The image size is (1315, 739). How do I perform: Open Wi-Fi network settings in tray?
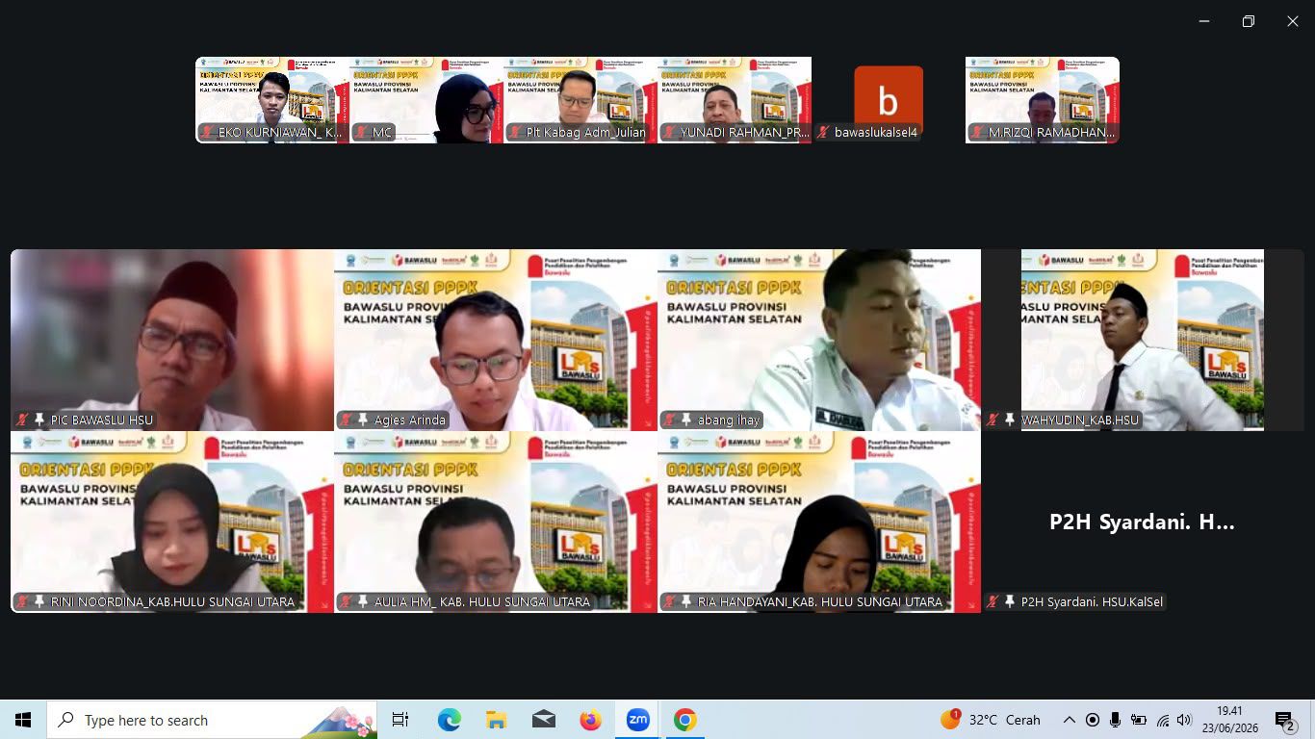tap(1162, 720)
